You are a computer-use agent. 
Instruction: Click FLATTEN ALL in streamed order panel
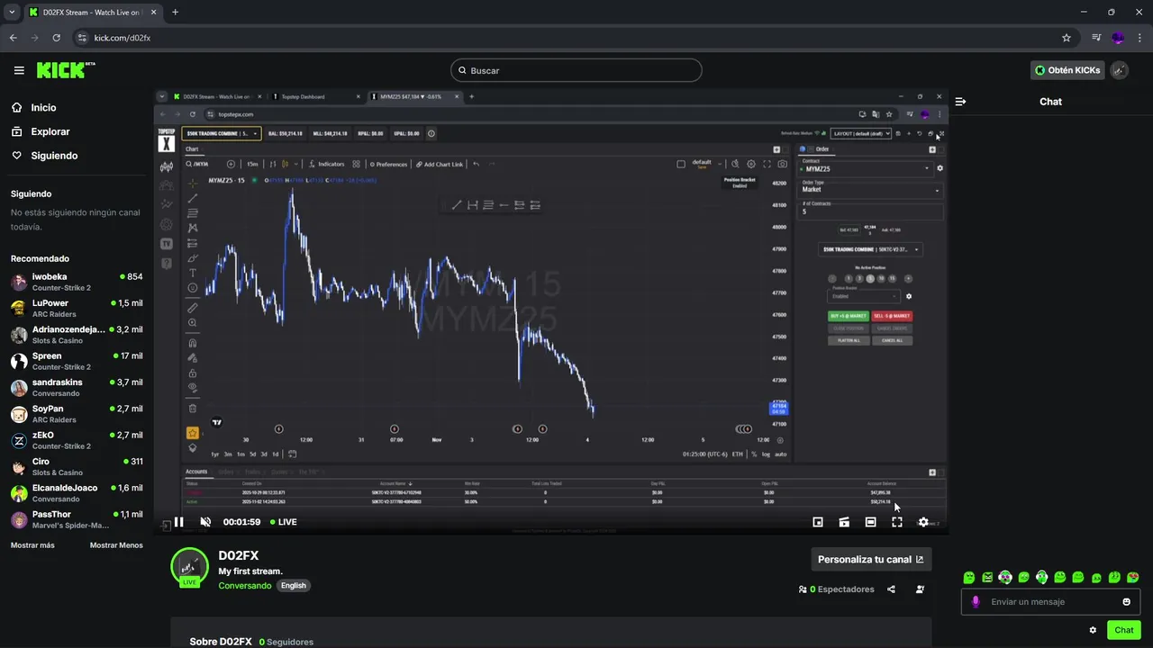(848, 340)
